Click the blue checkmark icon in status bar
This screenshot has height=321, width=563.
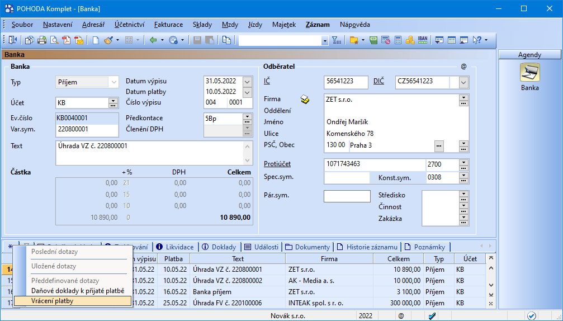click(x=432, y=316)
